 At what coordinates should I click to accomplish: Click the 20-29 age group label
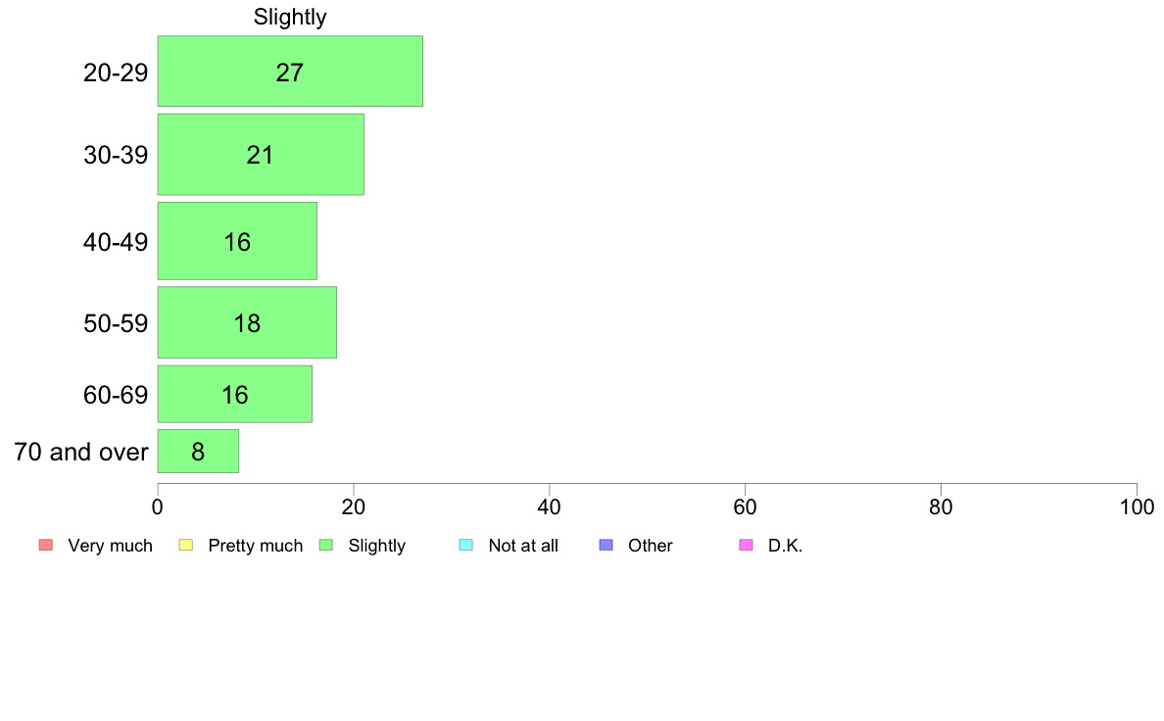pyautogui.click(x=116, y=72)
